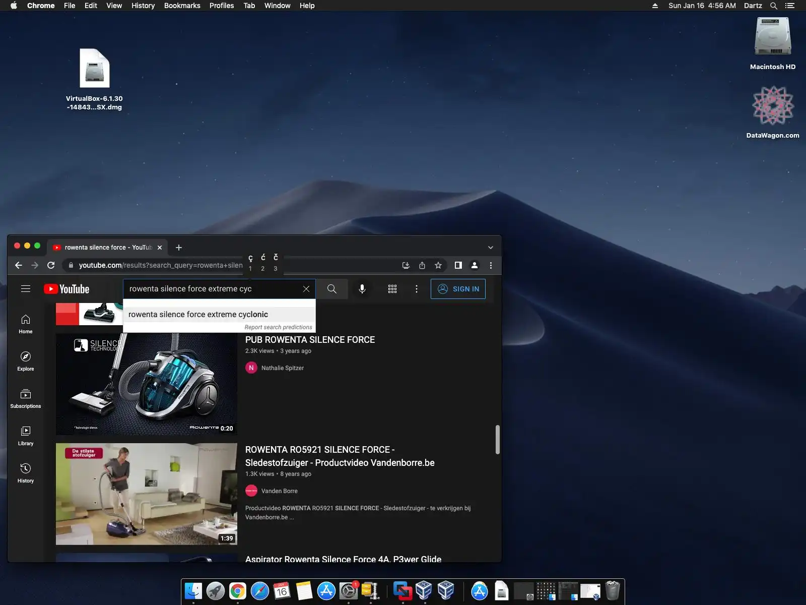Screen dimensions: 806x605
Task: Open the Window menu in menu bar
Action: 277,6
